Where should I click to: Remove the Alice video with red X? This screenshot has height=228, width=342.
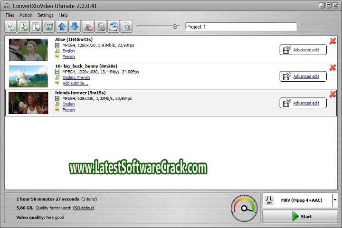click(332, 41)
